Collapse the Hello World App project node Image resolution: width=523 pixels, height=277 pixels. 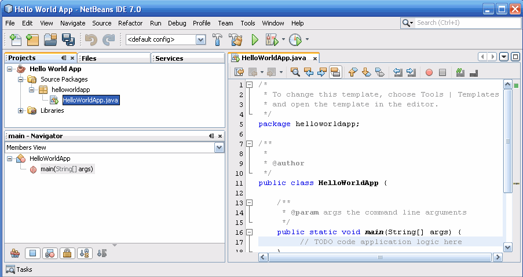pyautogui.click(x=10, y=69)
